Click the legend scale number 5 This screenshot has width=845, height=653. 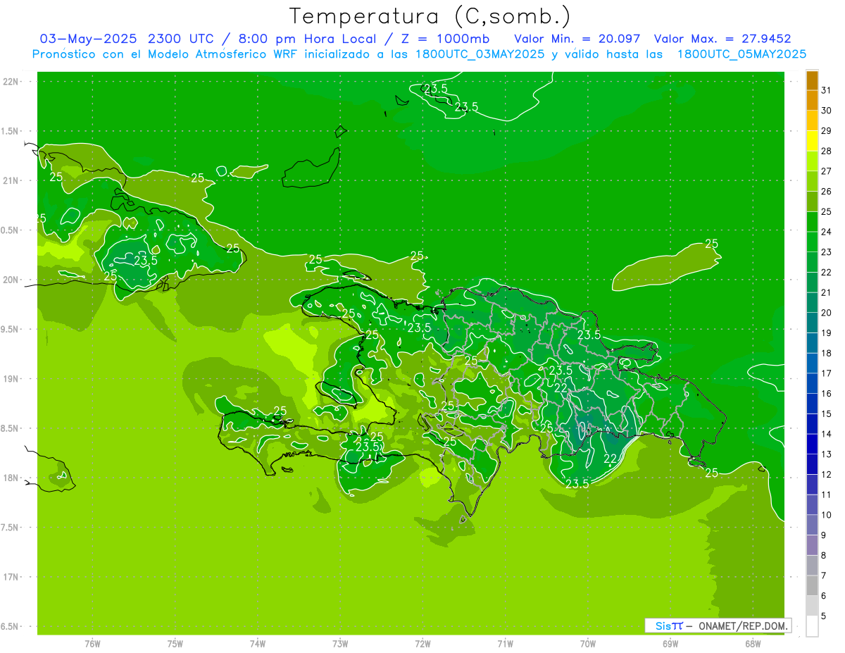823,616
